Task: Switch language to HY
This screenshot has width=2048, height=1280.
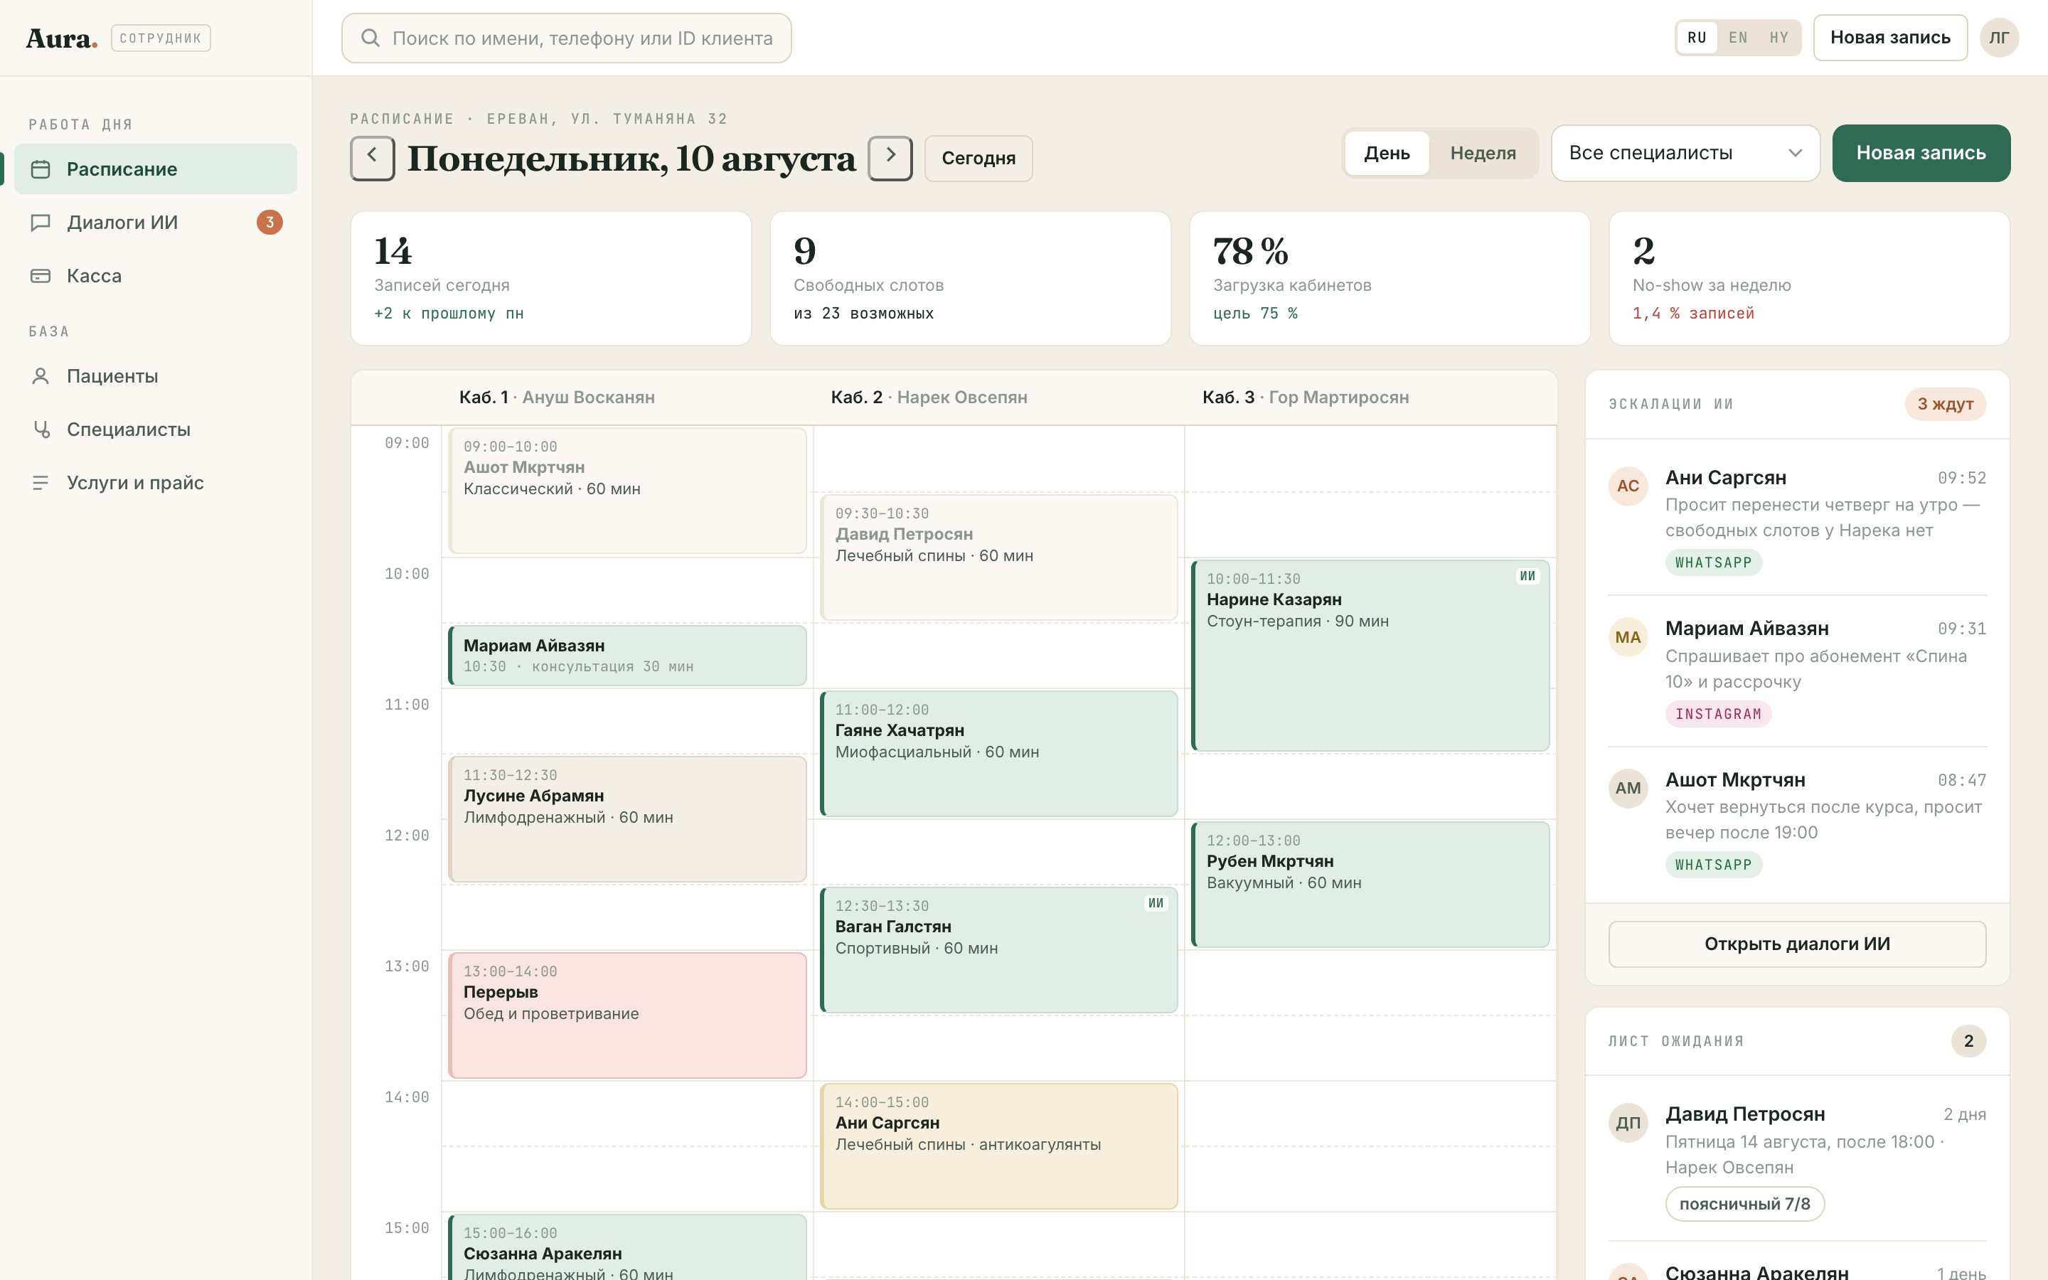Action: coord(1779,37)
